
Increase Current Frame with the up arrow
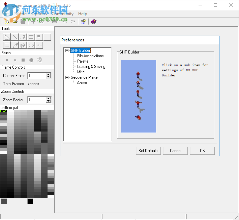pos(48,74)
